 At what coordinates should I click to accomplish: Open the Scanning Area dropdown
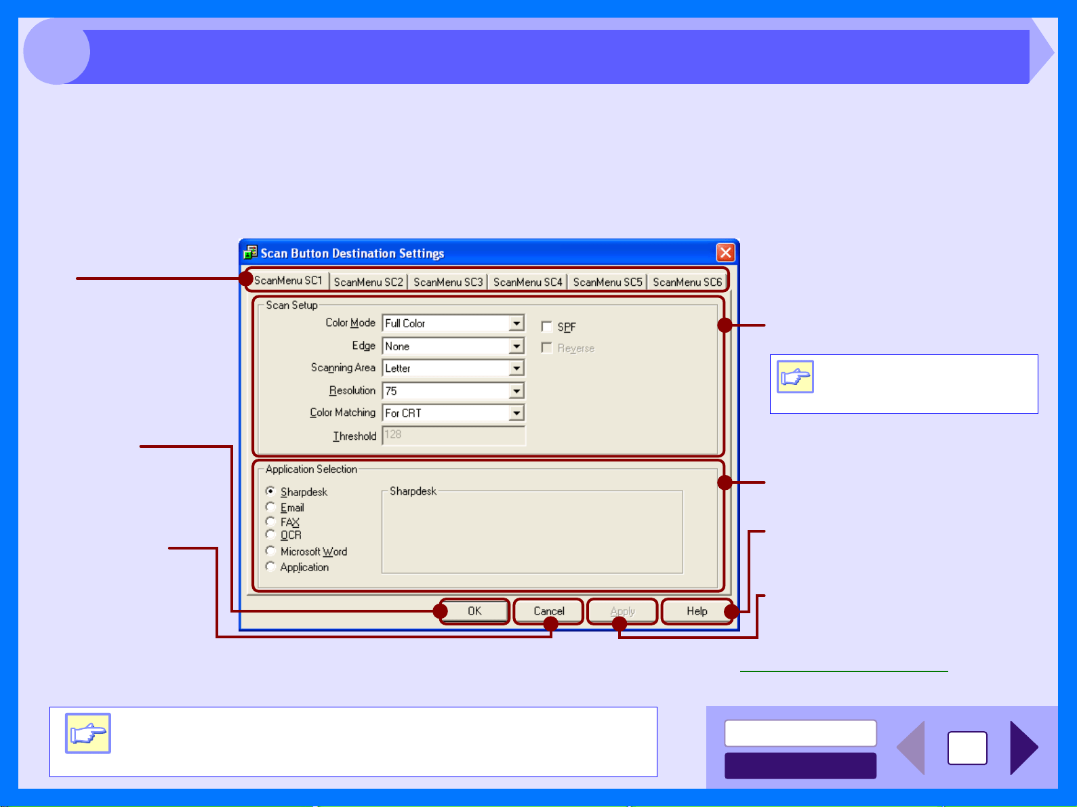[x=516, y=368]
